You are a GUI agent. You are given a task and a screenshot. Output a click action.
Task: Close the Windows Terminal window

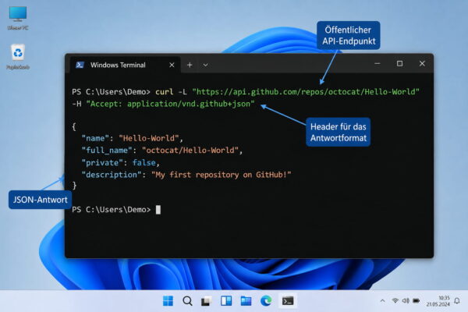tap(422, 64)
